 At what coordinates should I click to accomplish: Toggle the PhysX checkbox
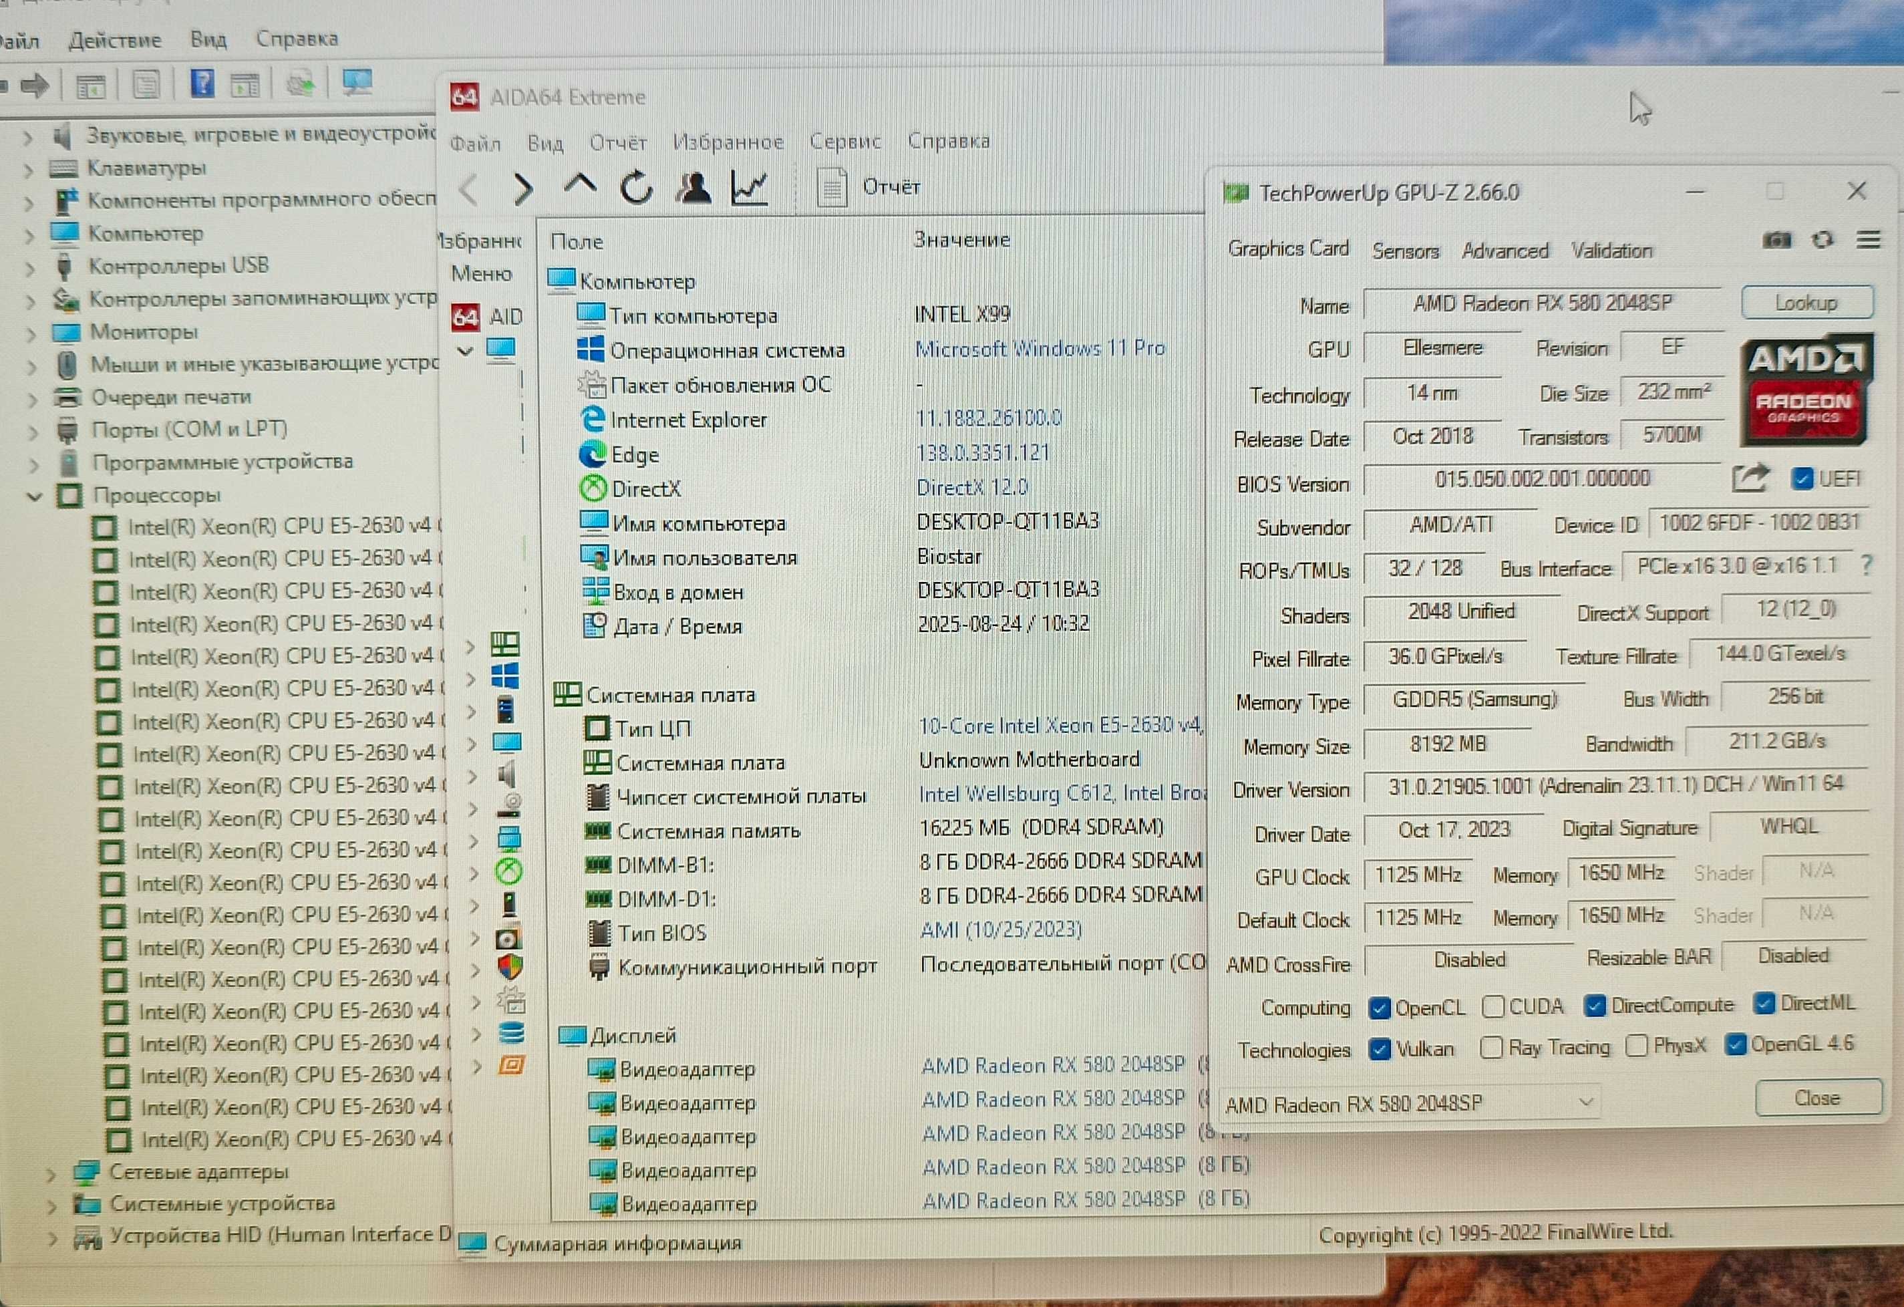(1636, 1046)
